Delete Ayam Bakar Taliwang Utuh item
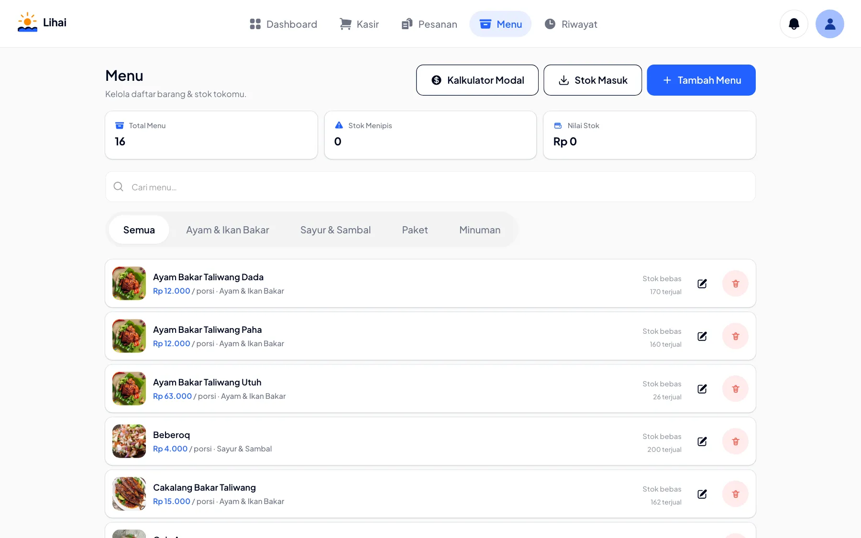This screenshot has width=861, height=538. click(x=735, y=389)
